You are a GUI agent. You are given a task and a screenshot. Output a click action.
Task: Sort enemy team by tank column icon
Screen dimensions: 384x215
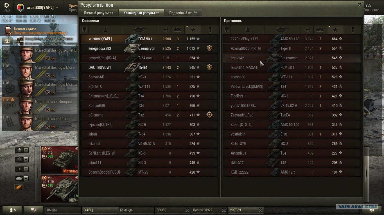[x=283, y=30]
